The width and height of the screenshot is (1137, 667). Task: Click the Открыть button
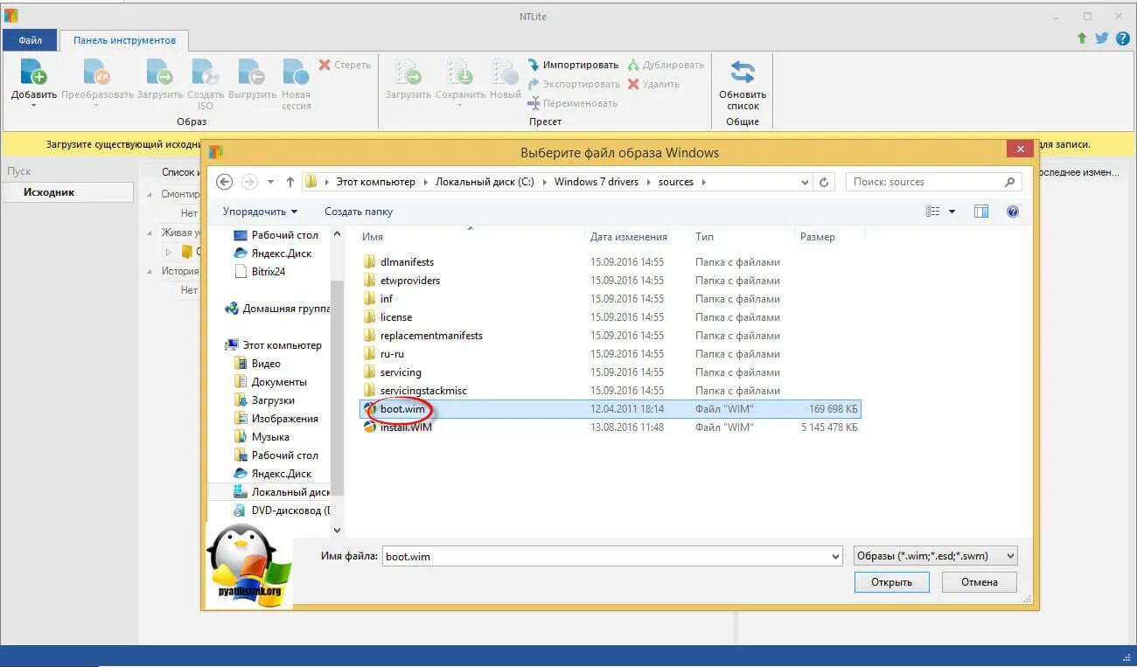point(891,582)
